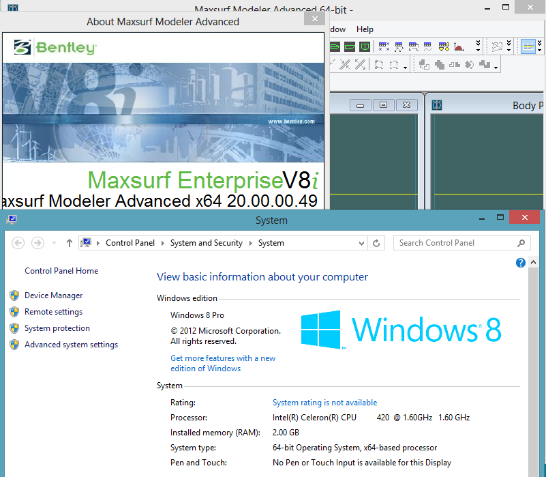Open Control Panel help question mark
546x477 pixels.
(x=520, y=263)
